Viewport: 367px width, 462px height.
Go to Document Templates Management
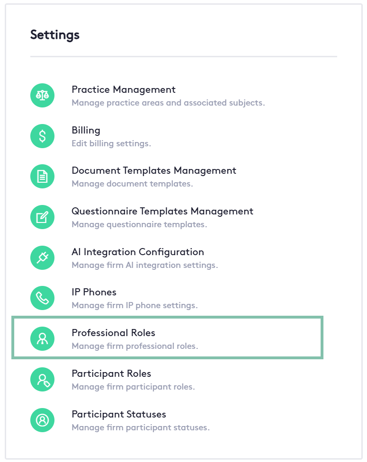[x=154, y=170]
